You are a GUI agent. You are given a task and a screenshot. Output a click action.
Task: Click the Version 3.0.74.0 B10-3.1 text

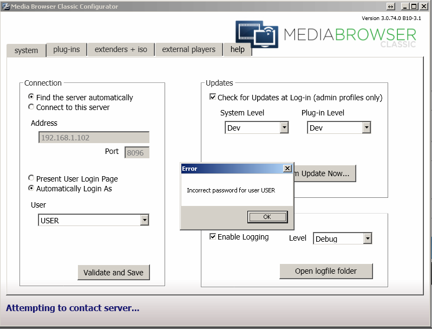click(391, 18)
